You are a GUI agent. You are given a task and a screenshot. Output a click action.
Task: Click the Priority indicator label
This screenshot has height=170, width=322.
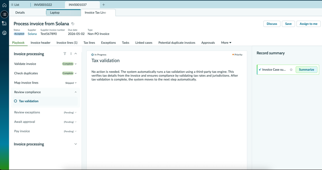pyautogui.click(x=238, y=55)
